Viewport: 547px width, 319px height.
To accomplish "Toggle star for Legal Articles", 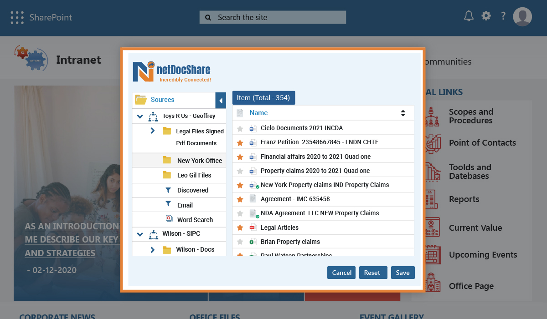I will pyautogui.click(x=240, y=228).
